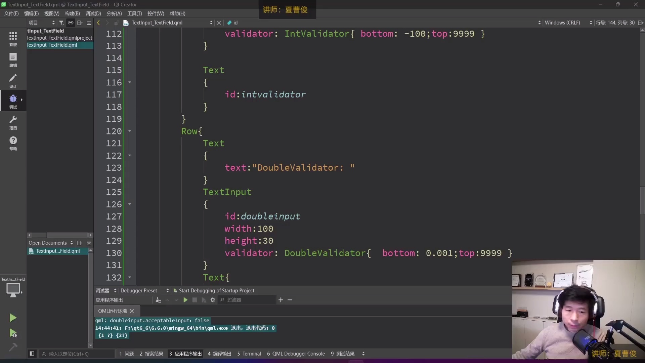The height and width of the screenshot is (363, 645).
Task: Select TextInput_TextField.qmlproject in project tree
Action: point(59,38)
